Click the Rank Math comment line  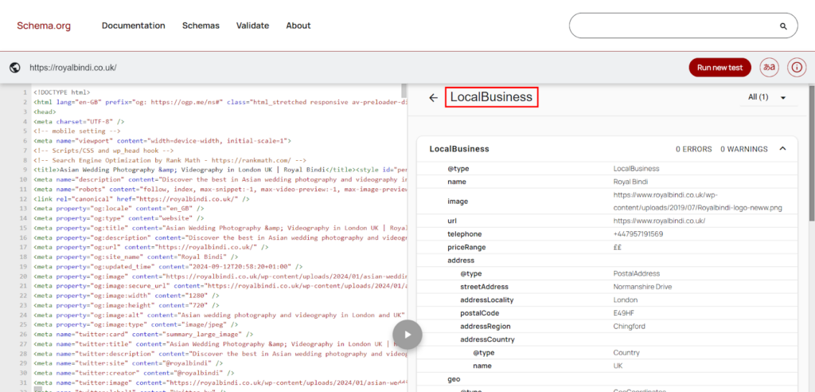(x=170, y=160)
